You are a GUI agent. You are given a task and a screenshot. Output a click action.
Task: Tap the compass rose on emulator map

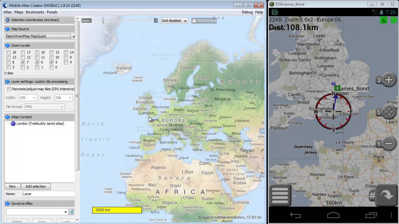333,111
